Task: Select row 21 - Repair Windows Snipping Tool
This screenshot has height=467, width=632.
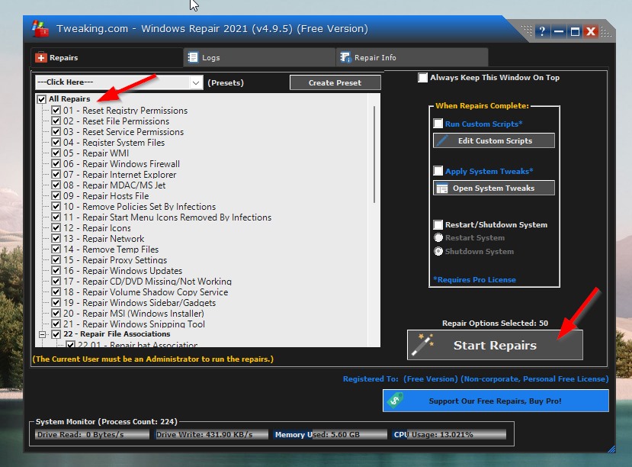Action: click(134, 324)
